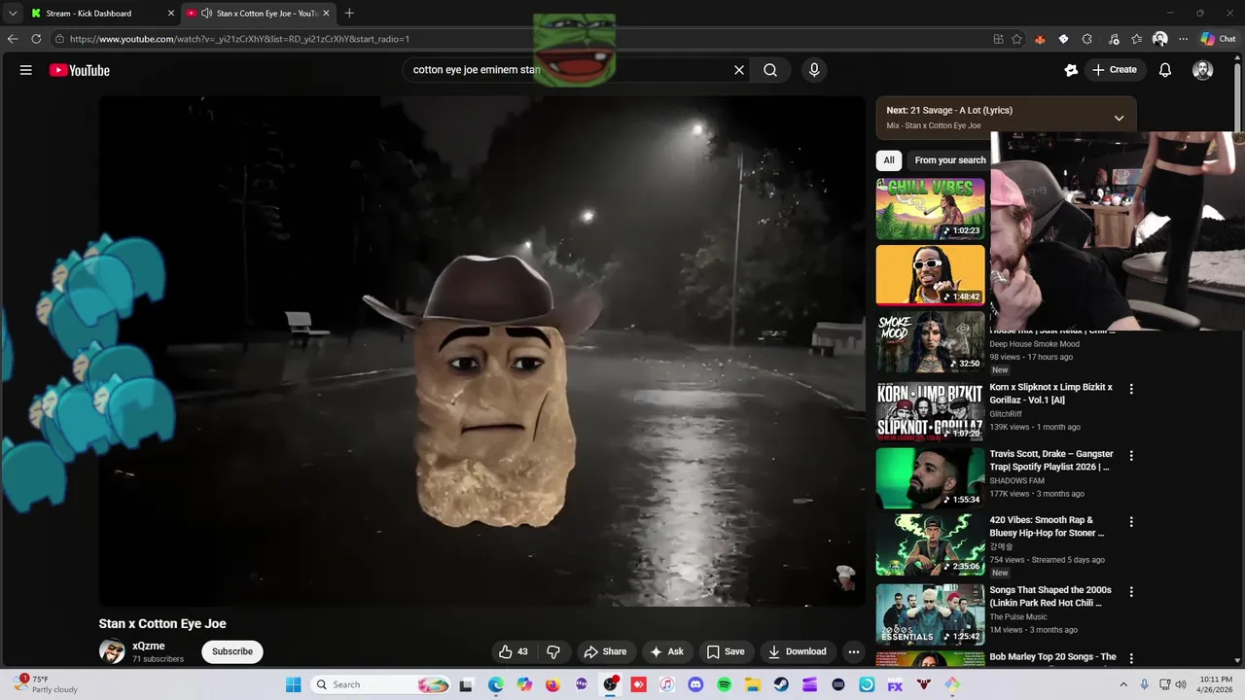Open the xQzme channel avatar
The width and height of the screenshot is (1245, 700).
pos(112,651)
